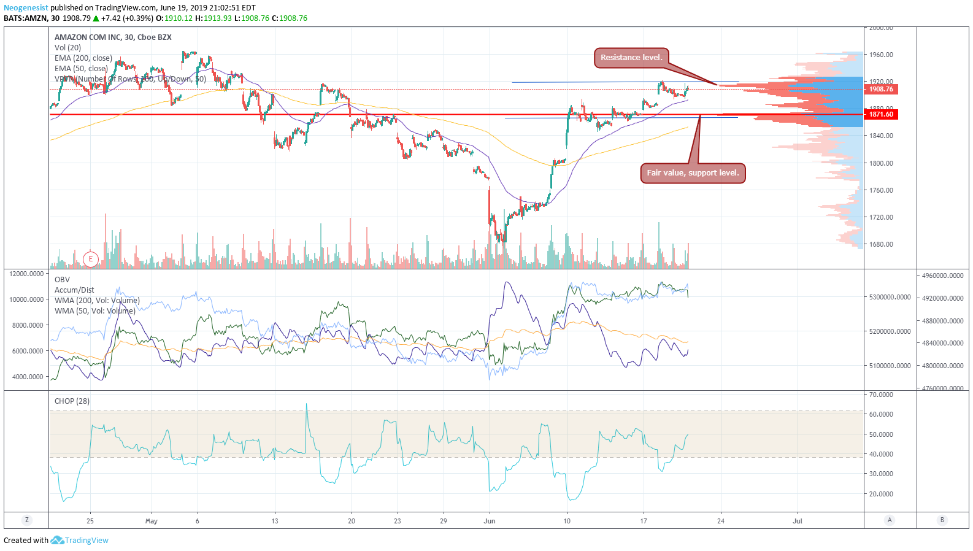Click the 12000.0000 OBV axis value
This screenshot has width=973, height=551.
click(x=26, y=274)
